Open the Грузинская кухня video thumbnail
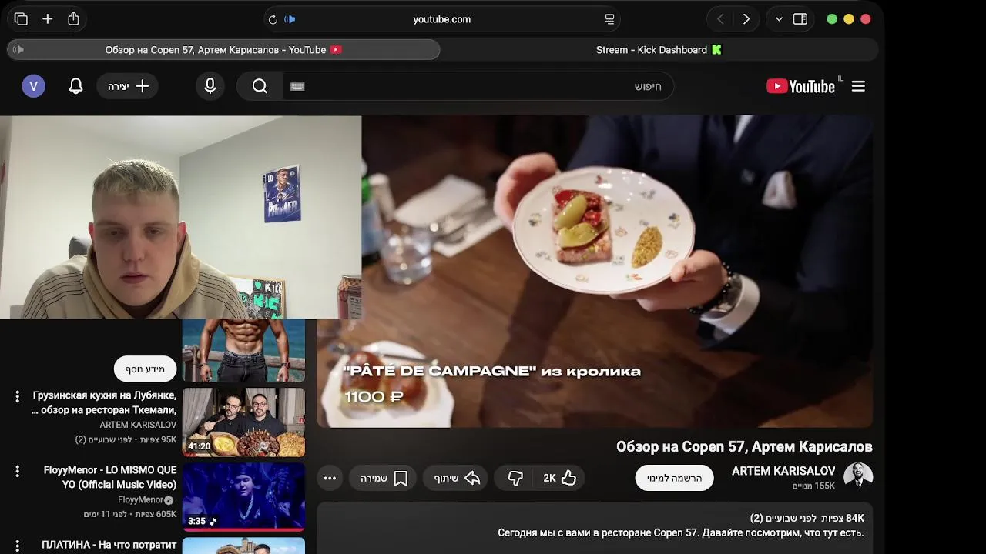This screenshot has height=554, width=986. pyautogui.click(x=243, y=422)
